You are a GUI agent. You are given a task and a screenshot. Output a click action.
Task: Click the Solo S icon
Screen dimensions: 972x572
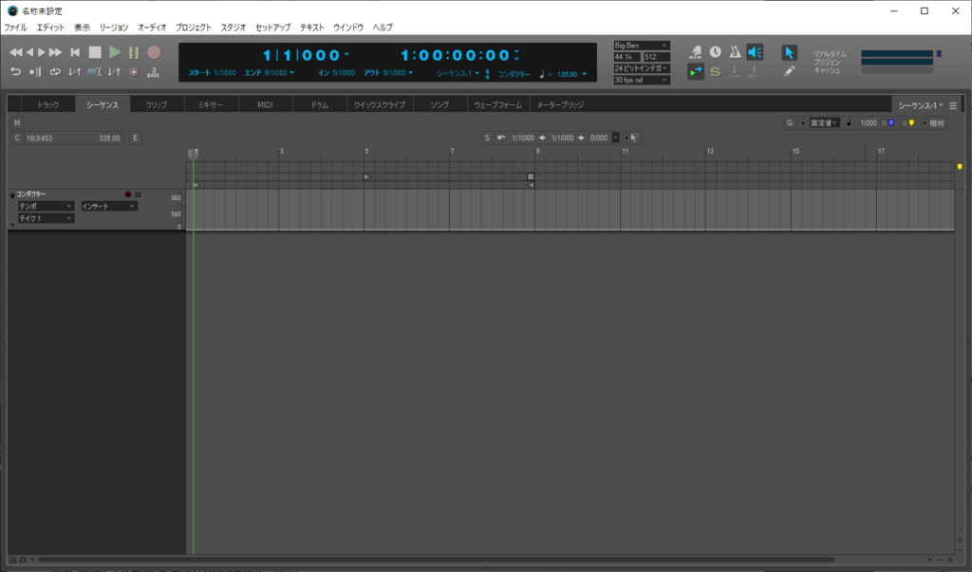click(x=715, y=71)
